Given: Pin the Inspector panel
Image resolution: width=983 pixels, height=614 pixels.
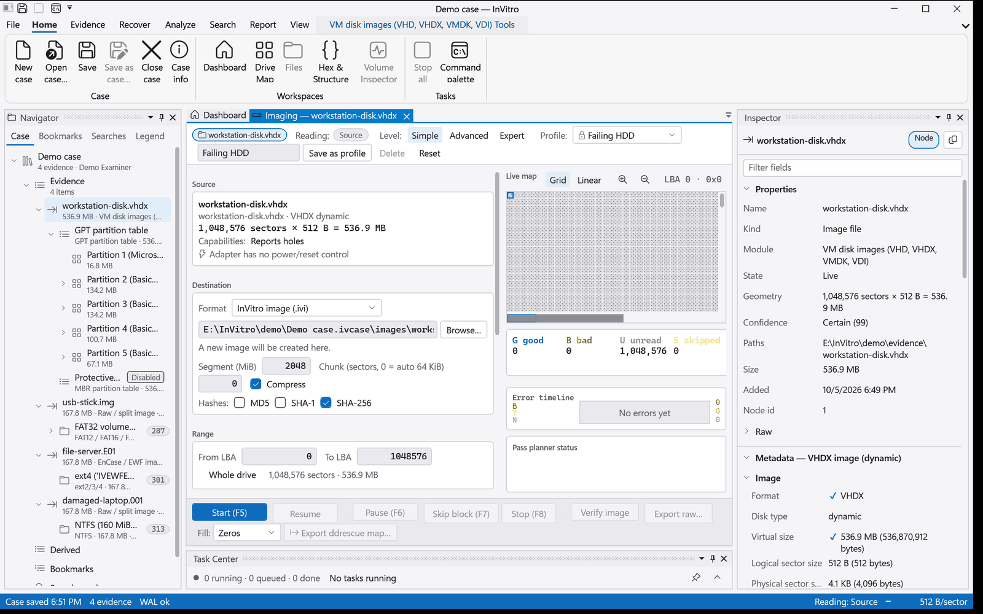Looking at the screenshot, I should [949, 117].
